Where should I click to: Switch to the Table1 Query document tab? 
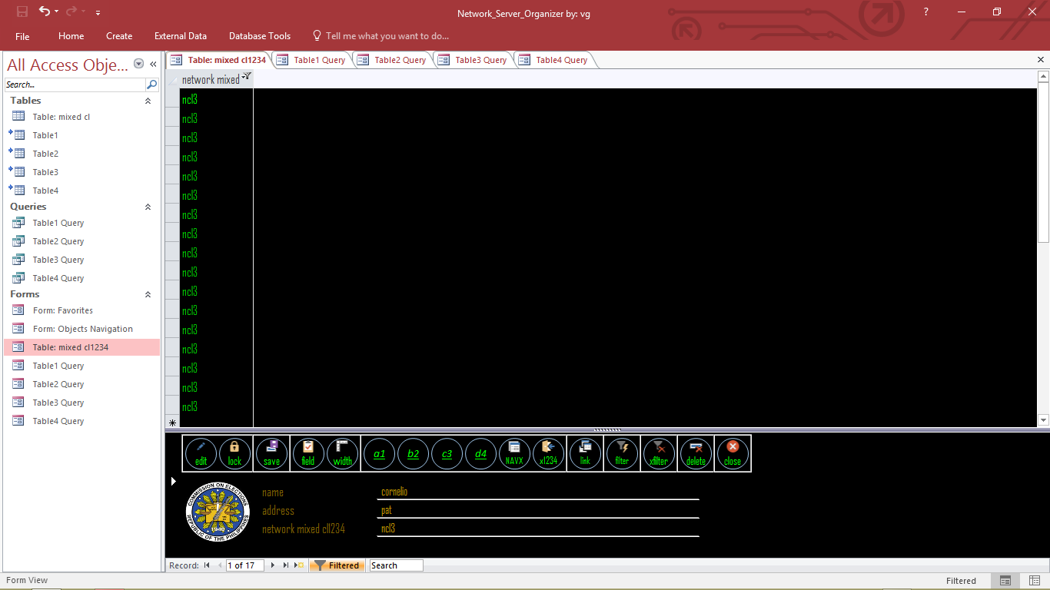311,60
